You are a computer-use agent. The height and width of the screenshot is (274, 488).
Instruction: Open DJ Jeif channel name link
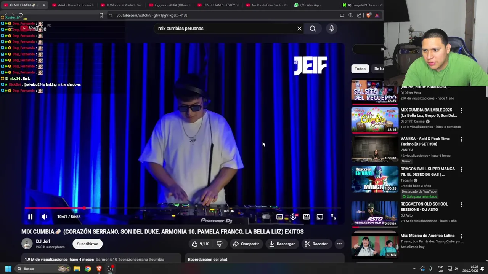tap(43, 241)
